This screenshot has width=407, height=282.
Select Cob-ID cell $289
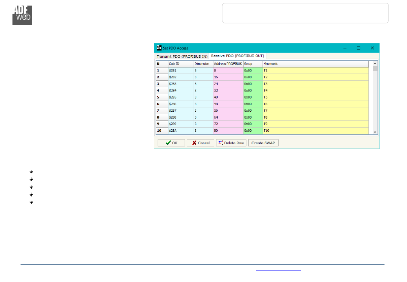click(x=181, y=124)
